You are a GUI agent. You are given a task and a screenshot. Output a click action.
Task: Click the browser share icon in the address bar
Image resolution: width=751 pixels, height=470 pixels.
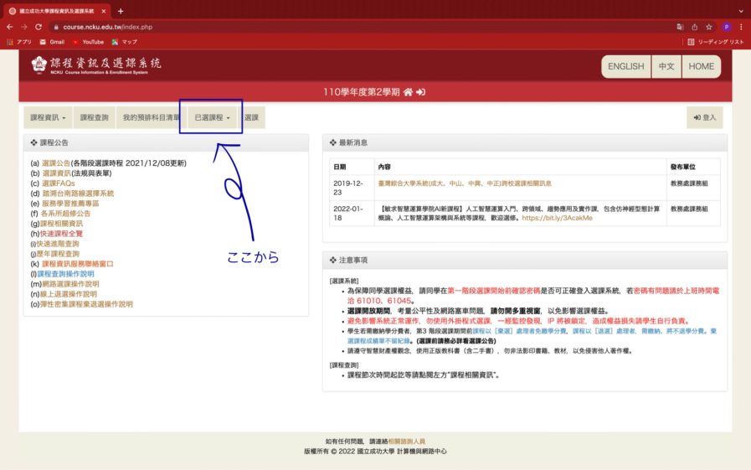click(694, 27)
